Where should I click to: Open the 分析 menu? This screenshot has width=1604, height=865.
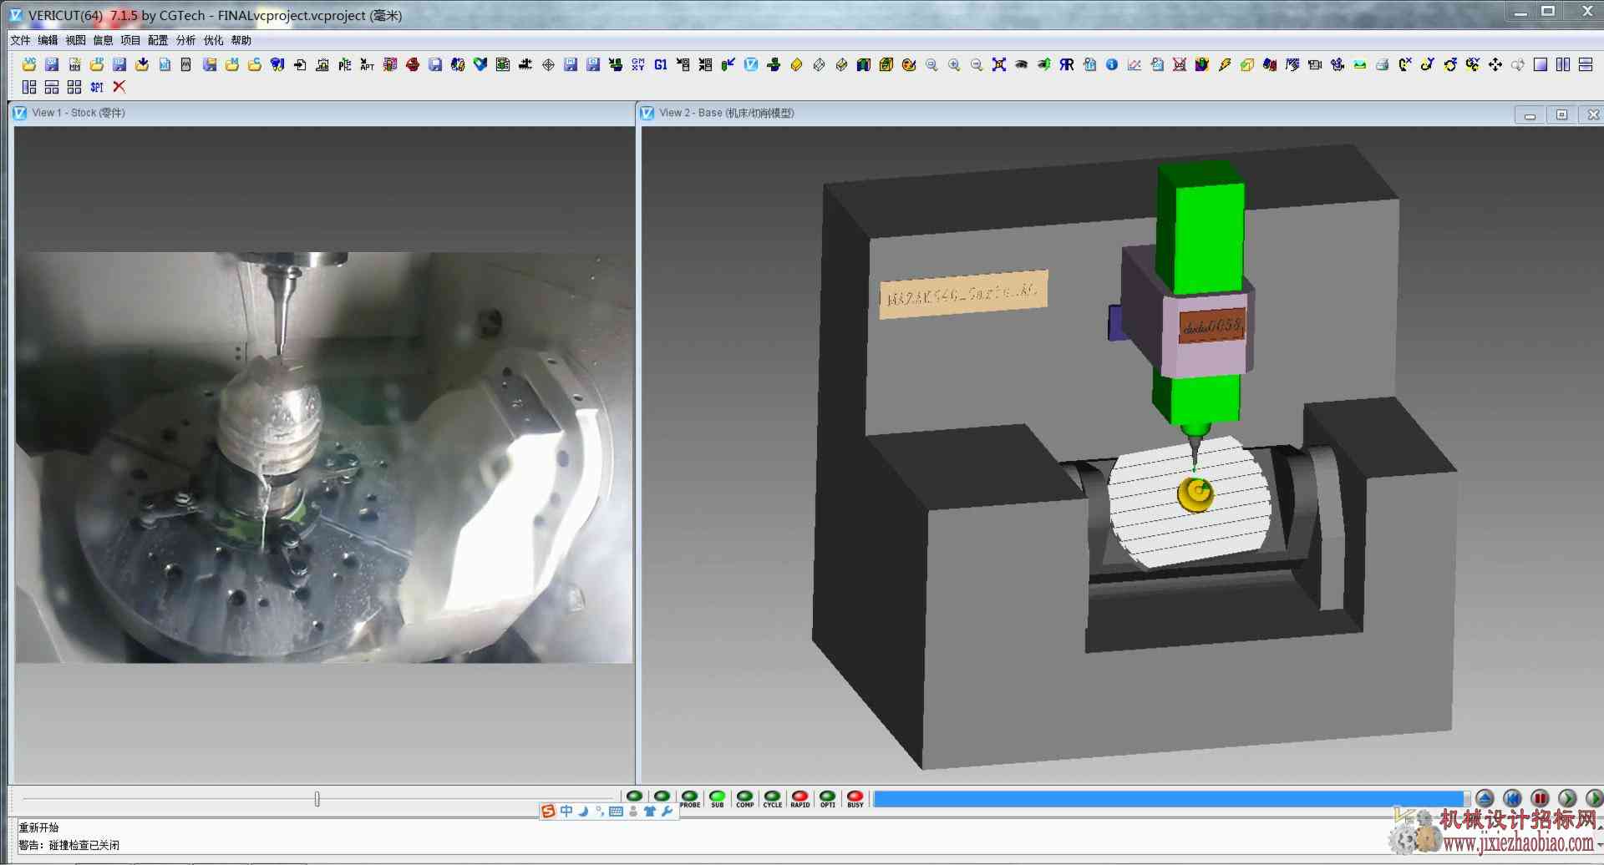point(185,40)
